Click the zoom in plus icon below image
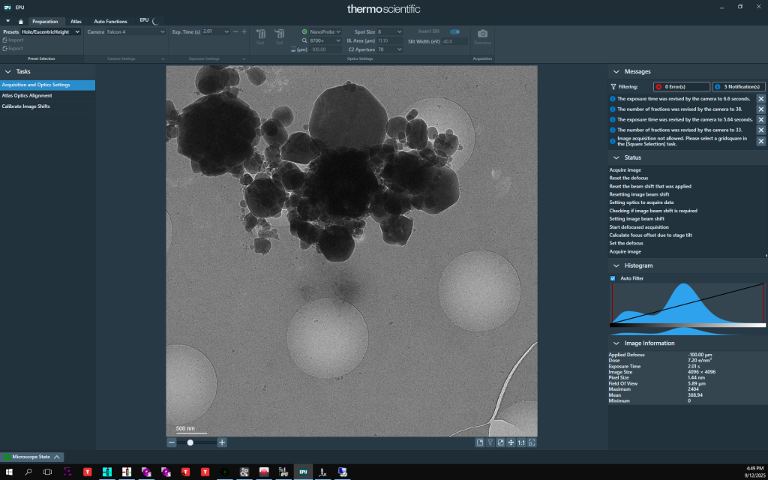768x480 pixels. 222,442
